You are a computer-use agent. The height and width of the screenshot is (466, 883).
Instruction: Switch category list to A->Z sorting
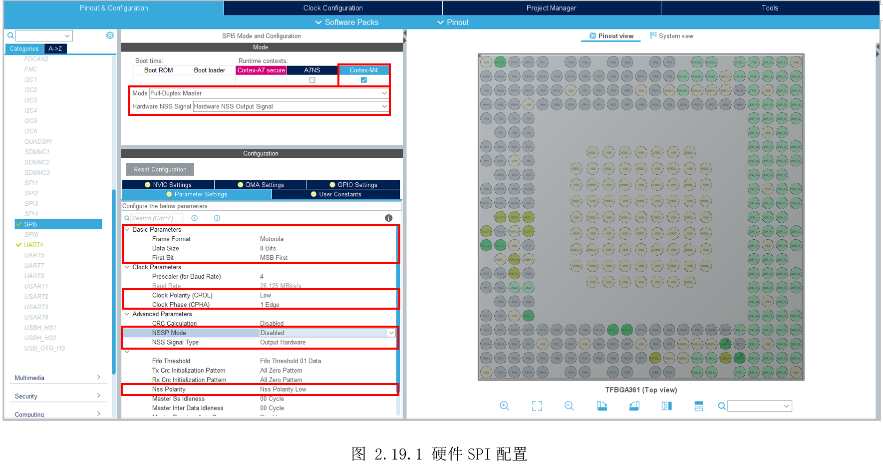click(x=55, y=48)
